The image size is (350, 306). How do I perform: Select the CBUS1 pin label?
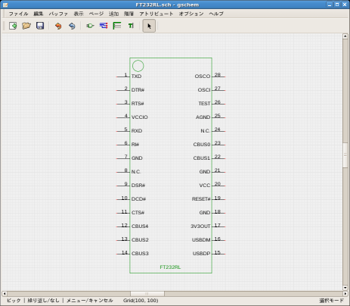[202, 158]
